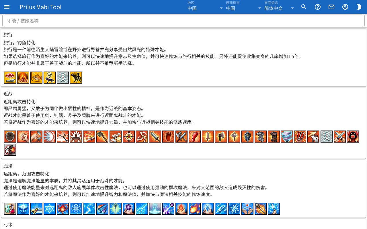
Task: Select the campfire skill icon
Action: [x=23, y=78]
